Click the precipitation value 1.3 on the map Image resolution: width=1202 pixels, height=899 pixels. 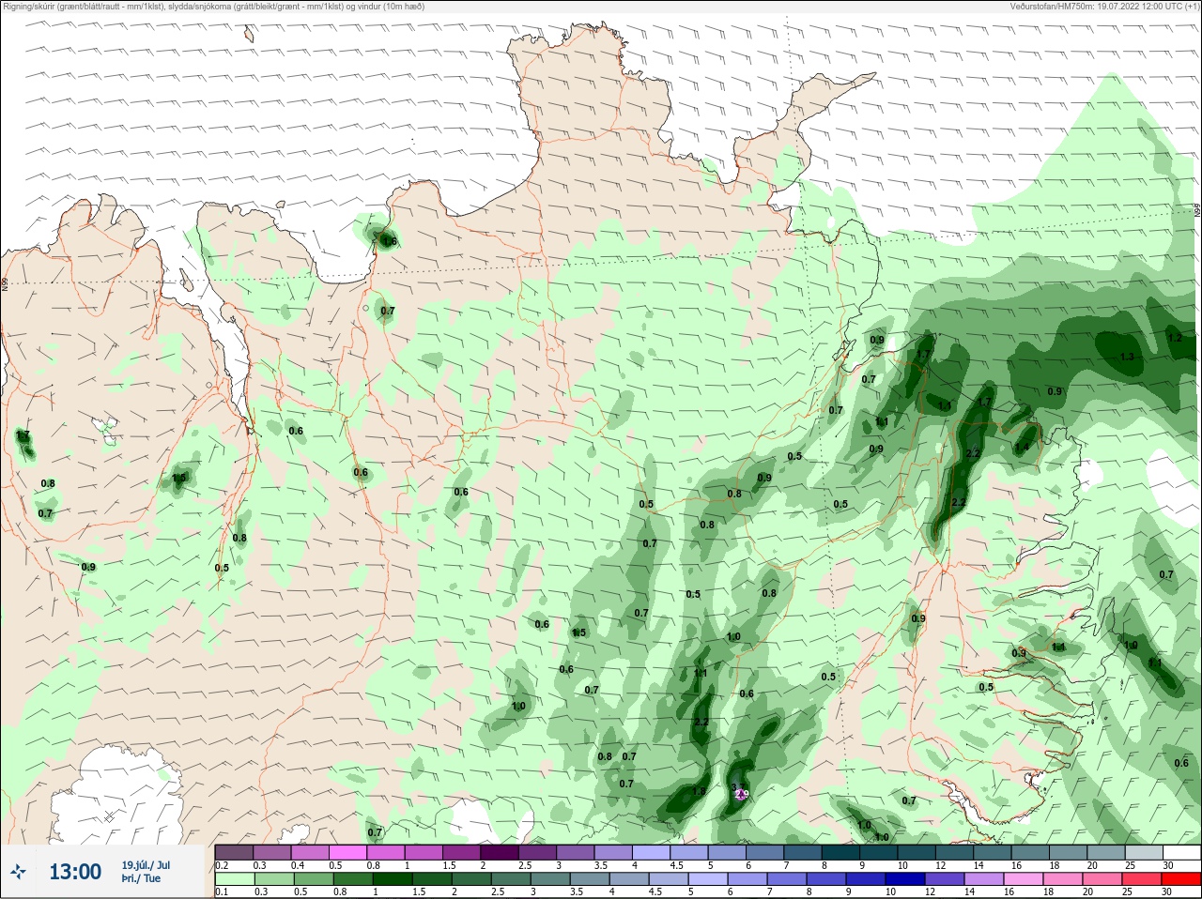click(1128, 357)
